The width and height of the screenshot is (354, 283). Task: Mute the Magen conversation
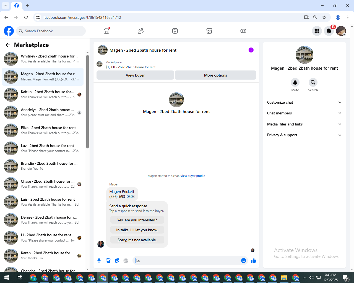click(295, 82)
